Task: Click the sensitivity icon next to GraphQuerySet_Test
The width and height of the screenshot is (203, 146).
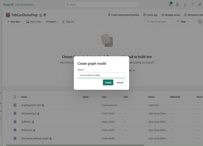Action: (x=43, y=105)
